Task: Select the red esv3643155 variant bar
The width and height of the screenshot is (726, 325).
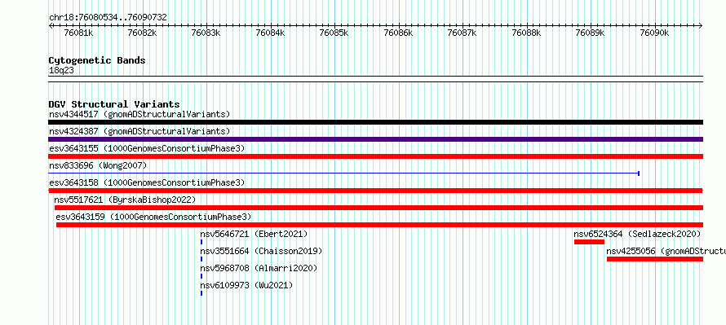Action: 375,156
